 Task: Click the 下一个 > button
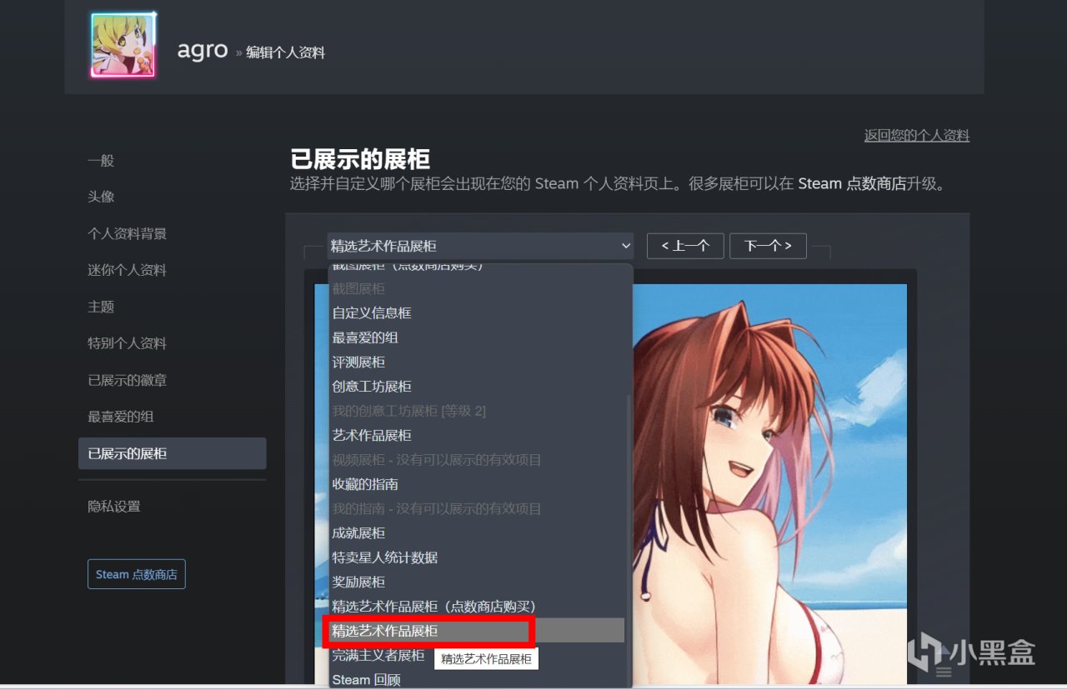(768, 246)
